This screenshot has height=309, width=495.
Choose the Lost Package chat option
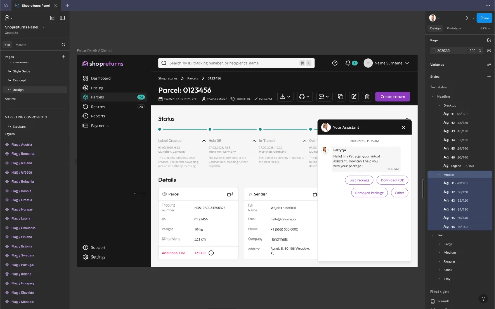pos(359,180)
